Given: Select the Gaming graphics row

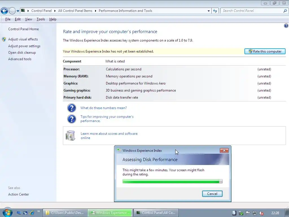Looking at the screenshot, I should tap(174, 90).
